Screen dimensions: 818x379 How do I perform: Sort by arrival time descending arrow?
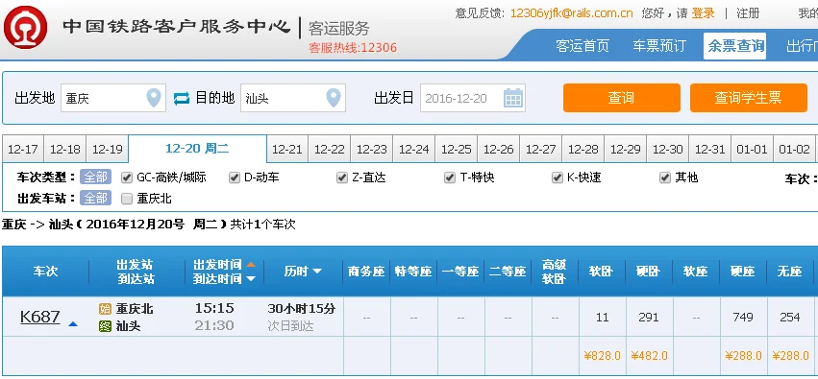251,279
